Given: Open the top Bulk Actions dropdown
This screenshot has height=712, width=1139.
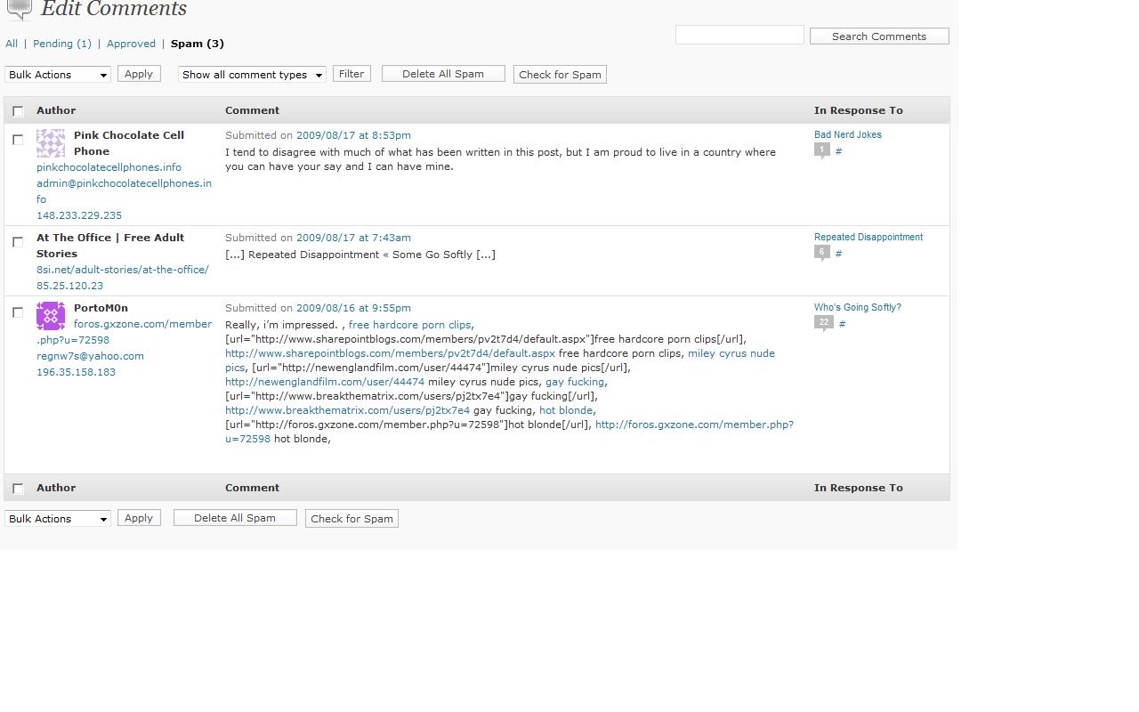Looking at the screenshot, I should (x=58, y=75).
